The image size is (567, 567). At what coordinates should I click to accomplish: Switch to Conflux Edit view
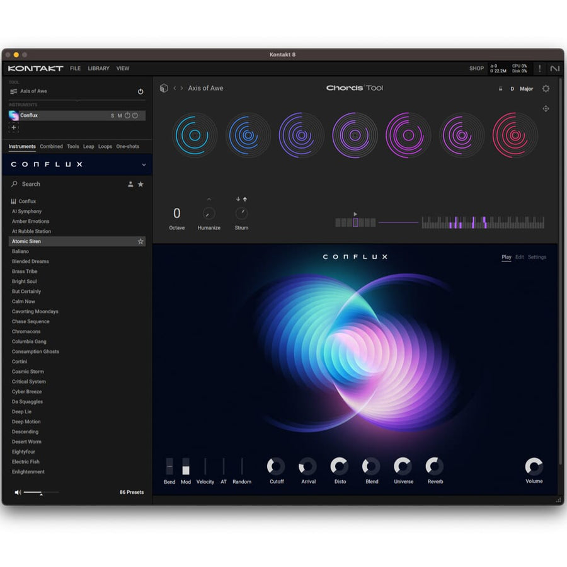coord(519,257)
